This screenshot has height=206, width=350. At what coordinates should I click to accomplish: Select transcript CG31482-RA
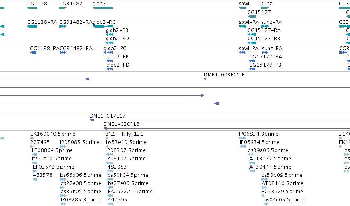(63, 26)
